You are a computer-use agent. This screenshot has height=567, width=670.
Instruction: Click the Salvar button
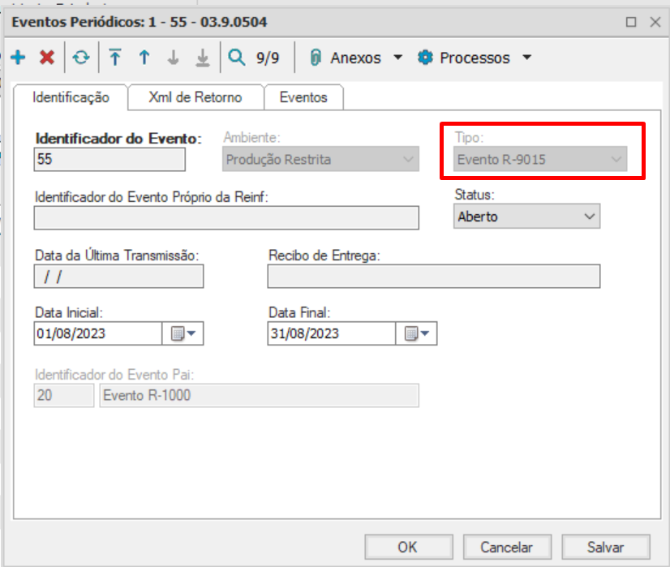click(605, 547)
